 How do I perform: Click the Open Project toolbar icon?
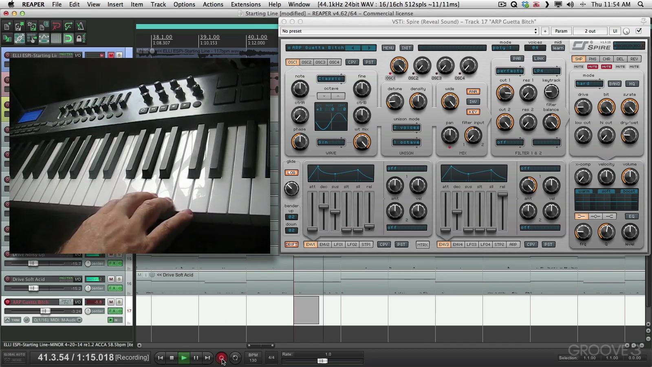(20, 27)
